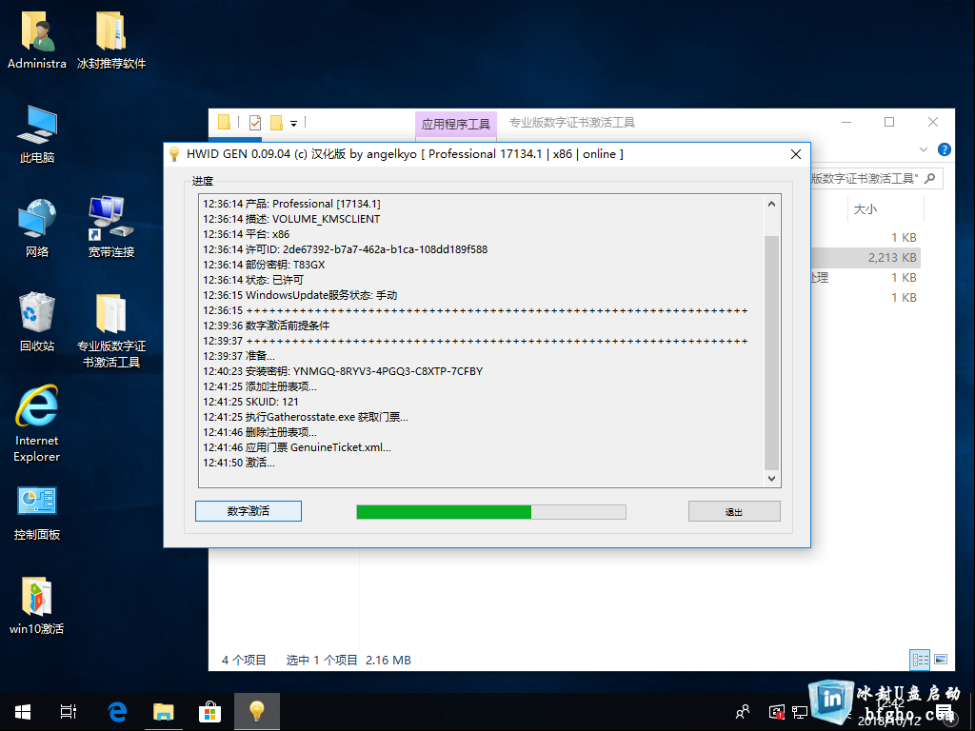Close the HWID GEN dialog window
The width and height of the screenshot is (975, 731).
click(x=796, y=154)
